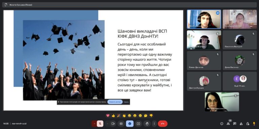259x129 pixels.
Task: Select Похотило Валерий participant tile
Action: tap(240, 40)
